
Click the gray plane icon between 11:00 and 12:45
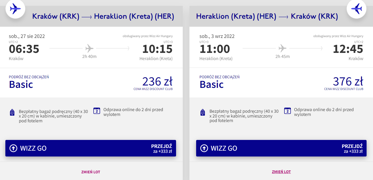[x=282, y=49]
